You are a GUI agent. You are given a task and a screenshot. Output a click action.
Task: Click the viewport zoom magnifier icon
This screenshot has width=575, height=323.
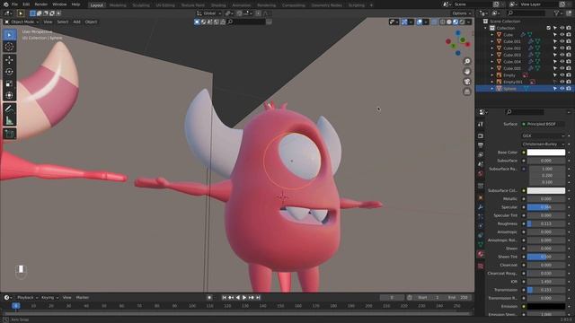click(467, 61)
